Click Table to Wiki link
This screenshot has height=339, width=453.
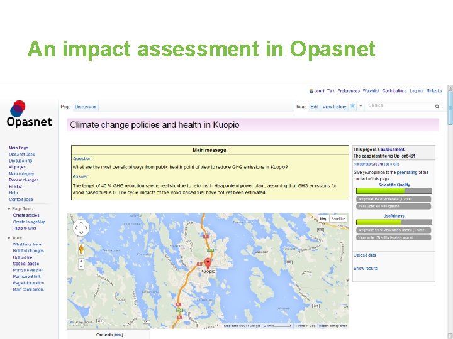(25, 229)
